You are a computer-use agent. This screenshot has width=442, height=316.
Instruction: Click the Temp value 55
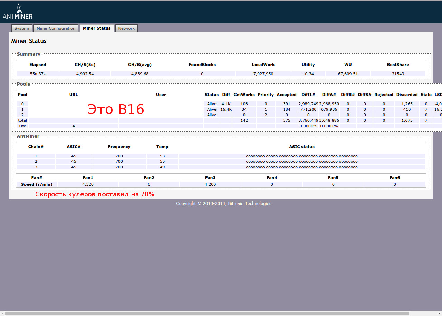point(162,161)
